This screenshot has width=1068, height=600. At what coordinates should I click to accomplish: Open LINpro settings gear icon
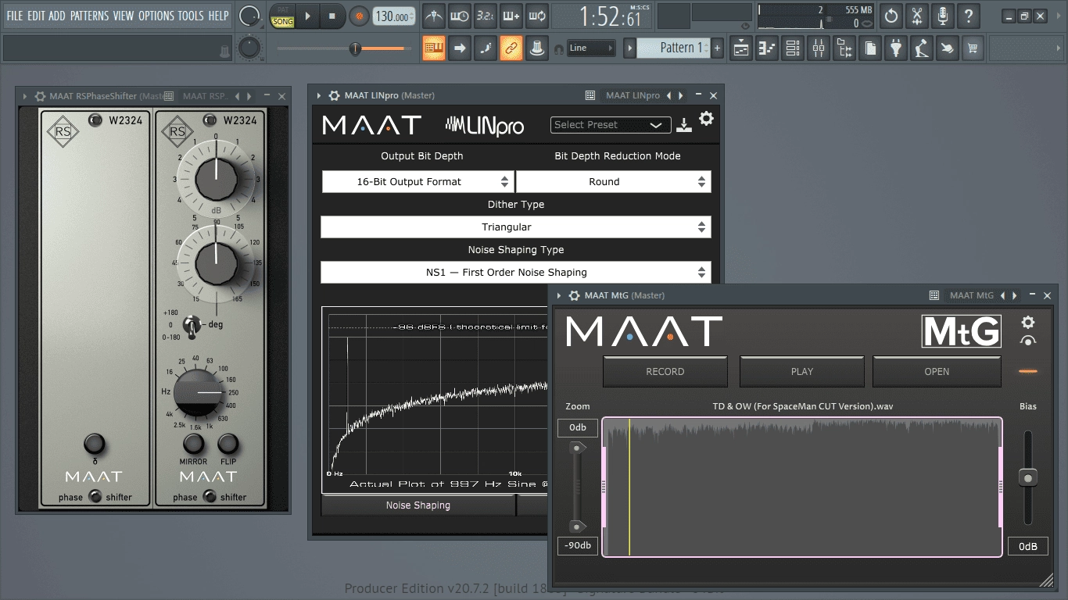pos(706,119)
